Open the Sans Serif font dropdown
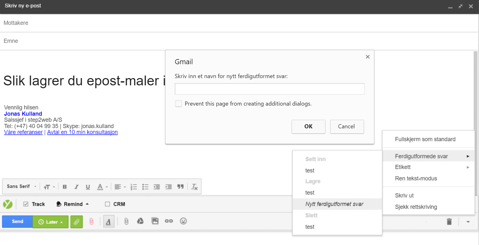This screenshot has width=479, height=245. pos(22,187)
